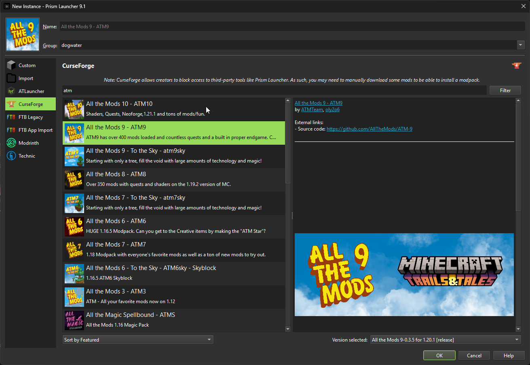Click the All the Mods 8 pack thumbnail

pos(74,180)
